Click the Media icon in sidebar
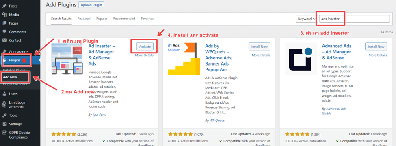 point(4,15)
